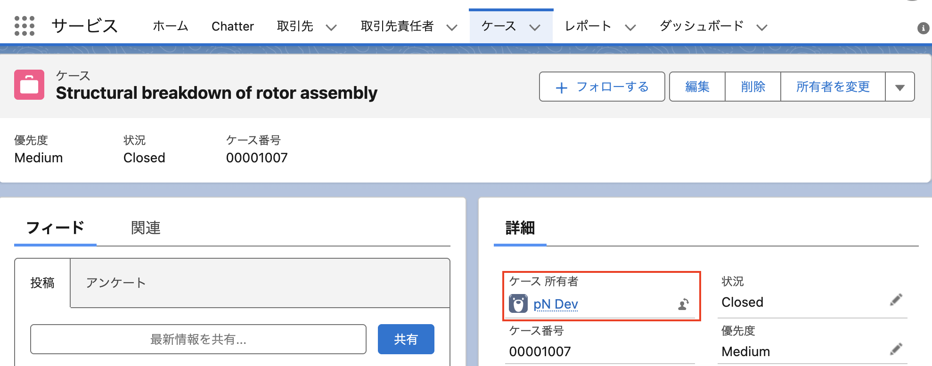
Task: Open the レポート tab
Action: (x=588, y=26)
